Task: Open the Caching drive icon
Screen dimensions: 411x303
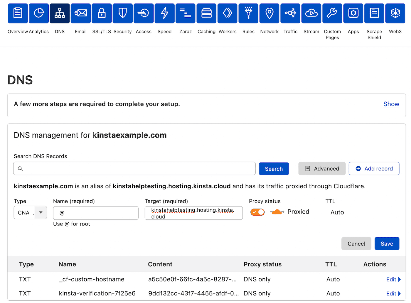Action: 206,13
